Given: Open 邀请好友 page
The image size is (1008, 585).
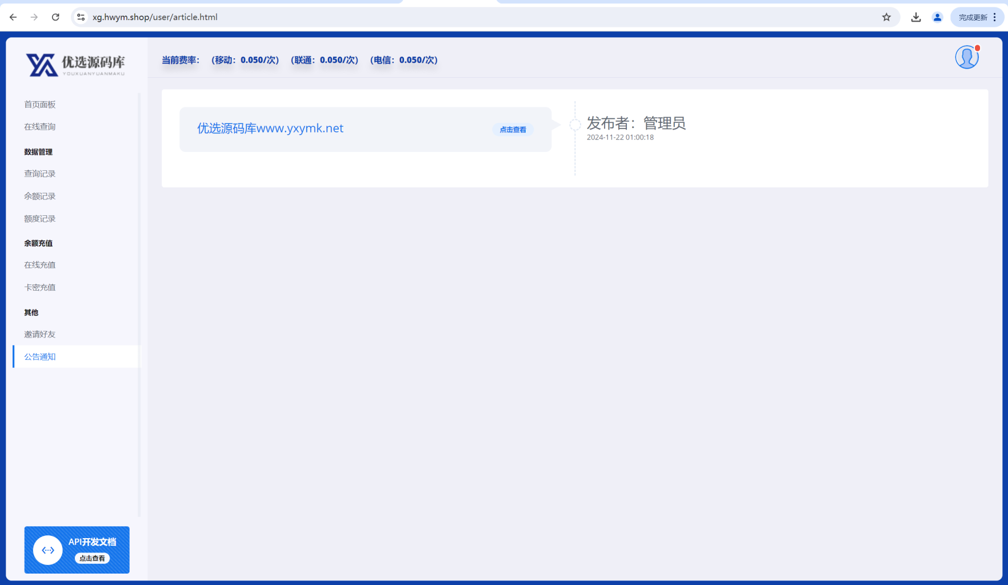Looking at the screenshot, I should click(x=39, y=334).
